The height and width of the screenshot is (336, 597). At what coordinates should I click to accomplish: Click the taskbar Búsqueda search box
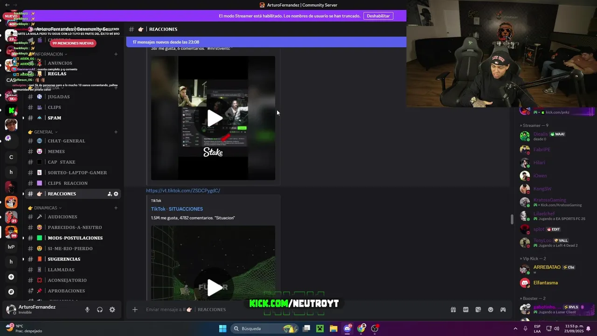(265, 329)
